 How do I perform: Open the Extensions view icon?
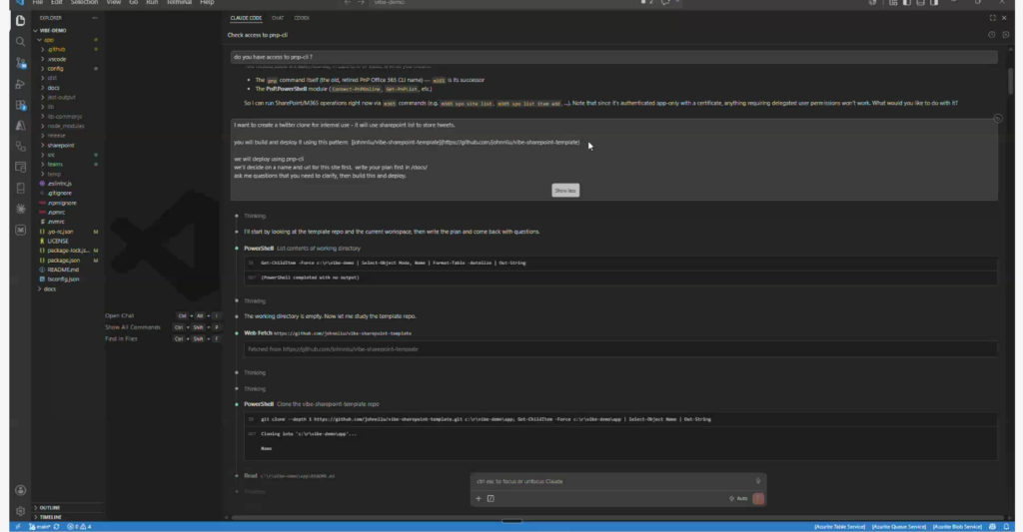click(x=20, y=105)
